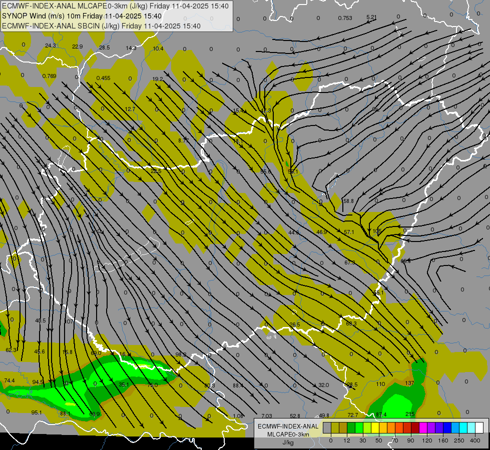Click the map value 94.5

tap(38, 382)
